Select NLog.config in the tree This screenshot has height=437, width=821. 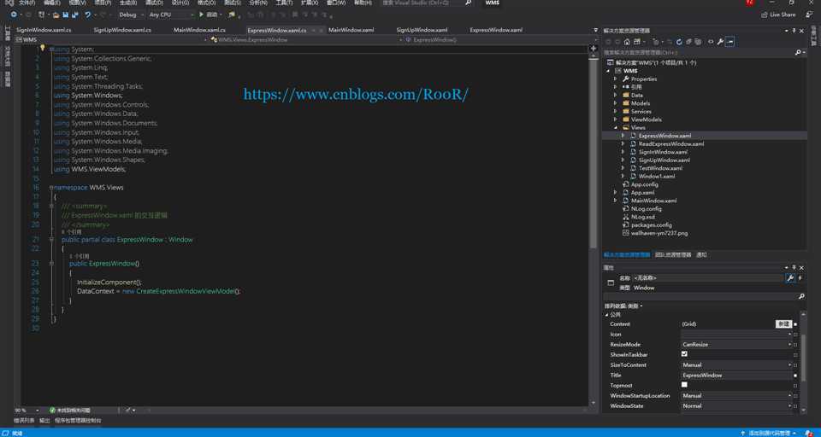click(x=647, y=208)
